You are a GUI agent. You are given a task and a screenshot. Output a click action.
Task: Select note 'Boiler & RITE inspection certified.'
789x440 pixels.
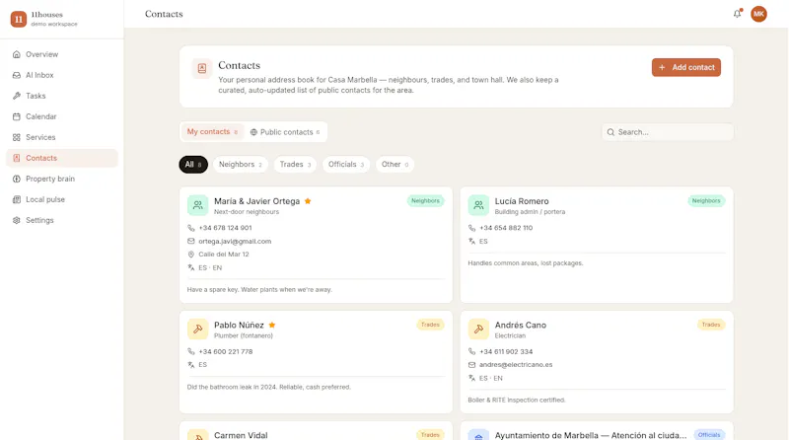[x=516, y=401]
